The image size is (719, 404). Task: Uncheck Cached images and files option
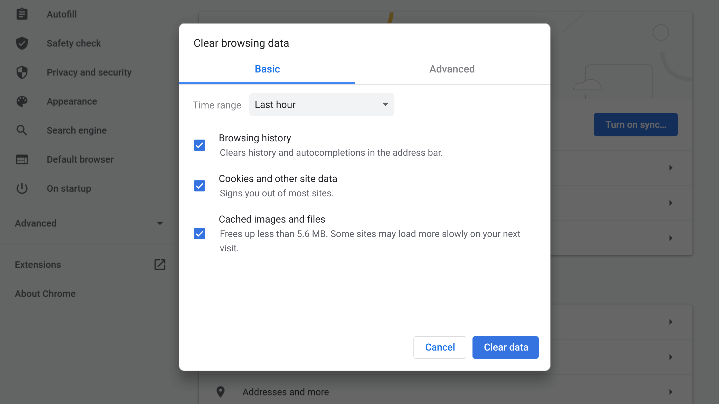coord(199,233)
